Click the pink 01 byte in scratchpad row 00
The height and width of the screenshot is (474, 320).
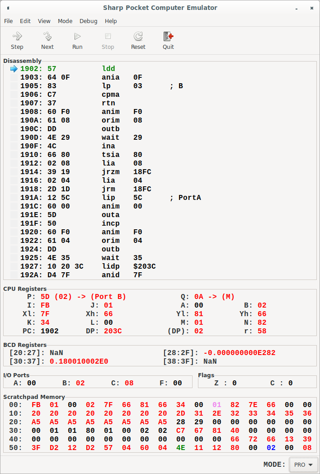tap(216, 405)
